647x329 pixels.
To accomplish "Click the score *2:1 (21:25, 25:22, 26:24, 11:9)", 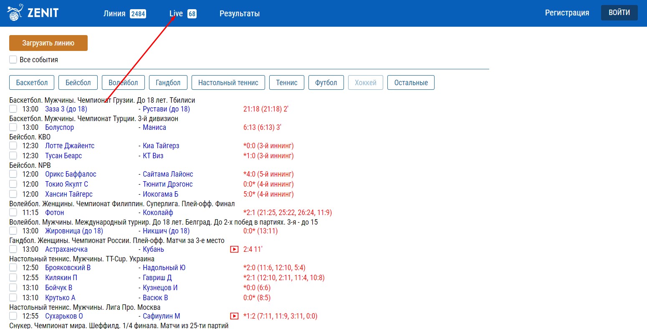I will (288, 213).
